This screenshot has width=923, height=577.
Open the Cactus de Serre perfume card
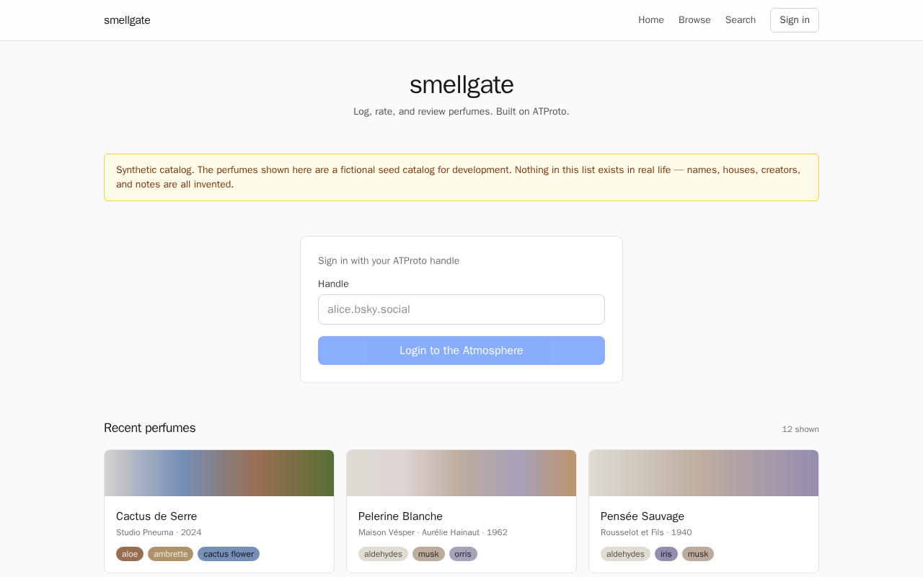click(x=219, y=511)
